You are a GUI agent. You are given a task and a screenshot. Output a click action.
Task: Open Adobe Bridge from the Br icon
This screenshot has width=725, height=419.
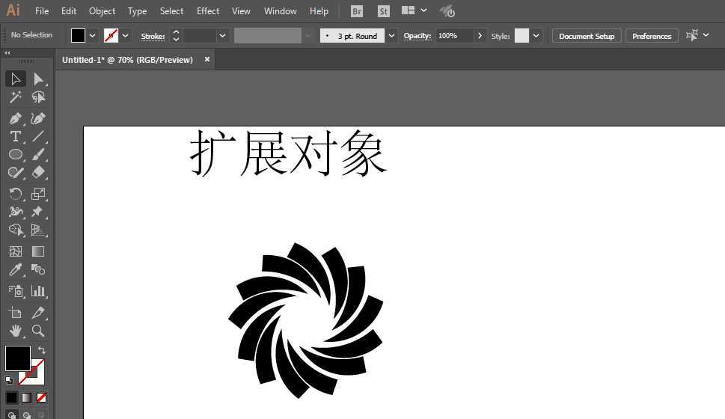357,11
